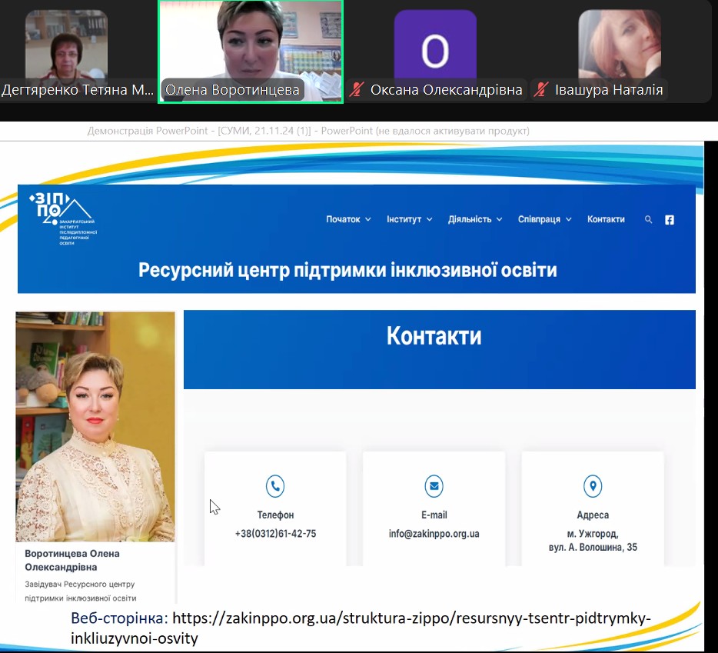Click muted microphone icon for Івашура Наталія

(541, 90)
